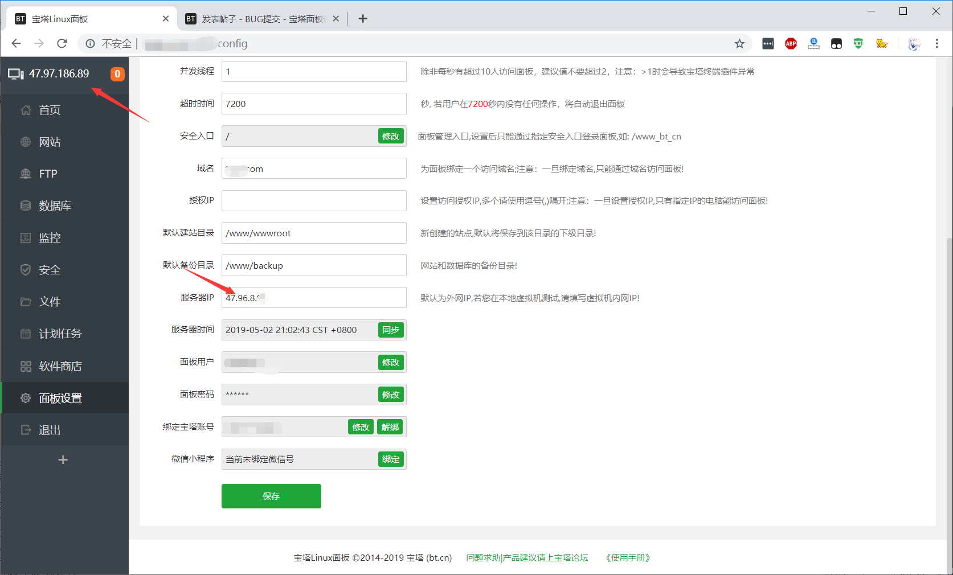This screenshot has height=575, width=953.
Task: Click the 域名 input field
Action: 314,169
